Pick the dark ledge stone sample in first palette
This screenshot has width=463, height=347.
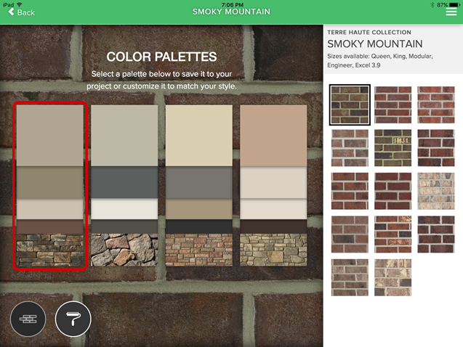pos(50,250)
